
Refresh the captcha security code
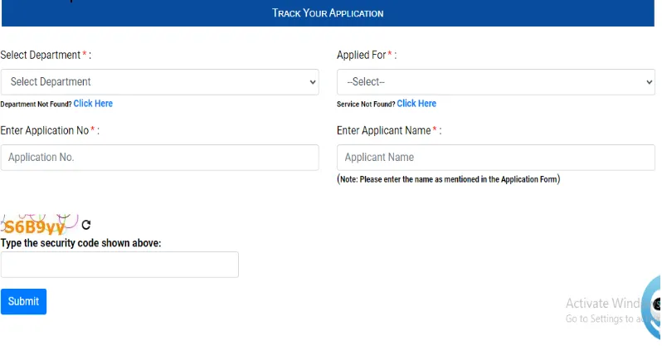click(86, 225)
